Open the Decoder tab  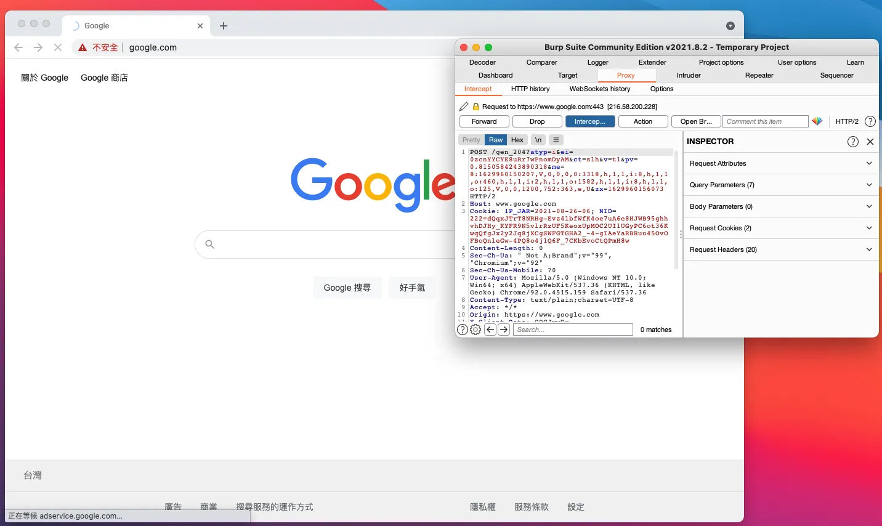[482, 62]
